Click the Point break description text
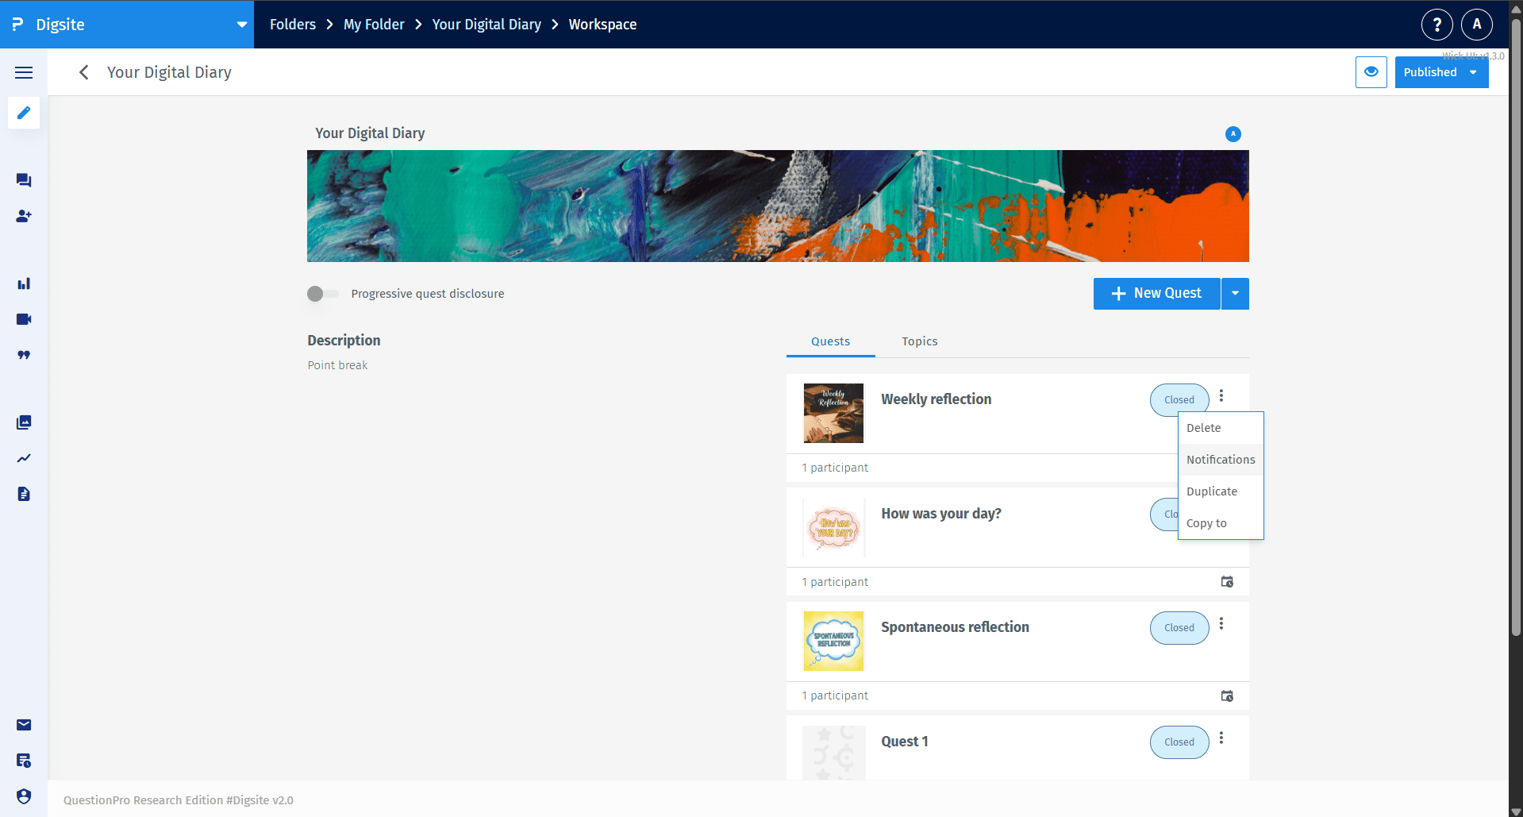 (337, 365)
